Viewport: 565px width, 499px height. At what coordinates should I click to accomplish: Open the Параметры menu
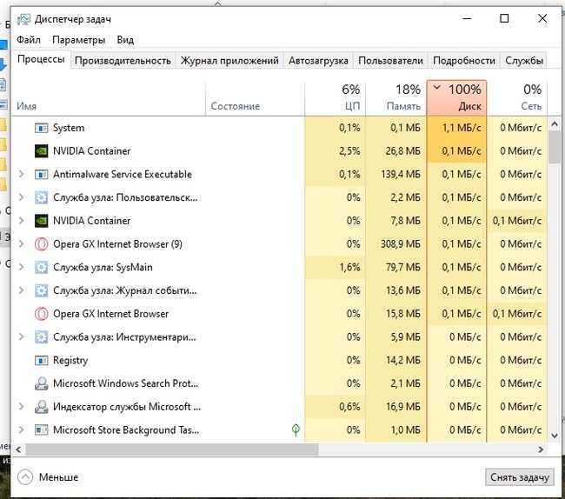(78, 40)
